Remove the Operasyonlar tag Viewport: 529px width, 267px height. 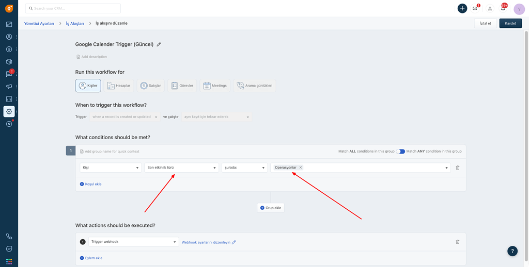pos(301,168)
